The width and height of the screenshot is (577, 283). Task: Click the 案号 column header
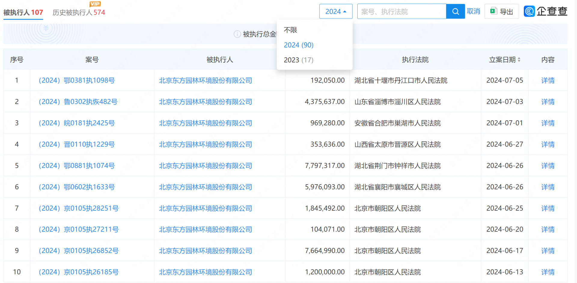click(92, 60)
